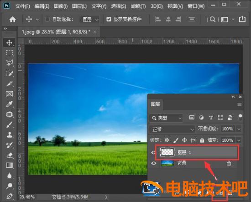Filter layers by type layers
251x202 pixels.
click(211, 118)
